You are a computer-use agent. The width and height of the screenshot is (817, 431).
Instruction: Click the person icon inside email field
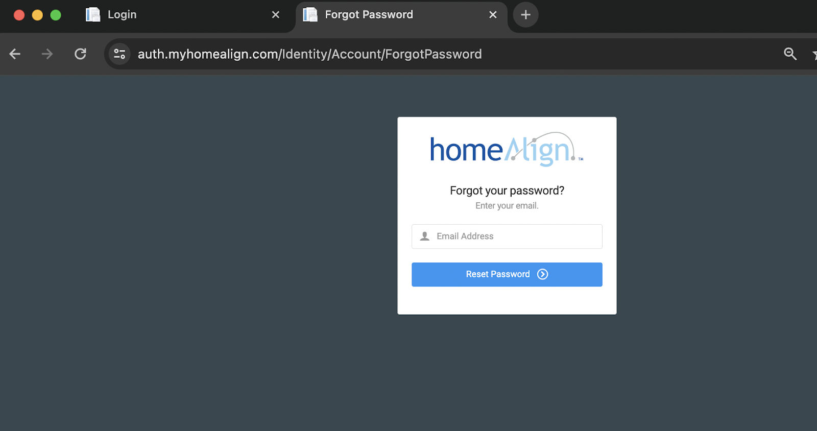[x=424, y=236]
